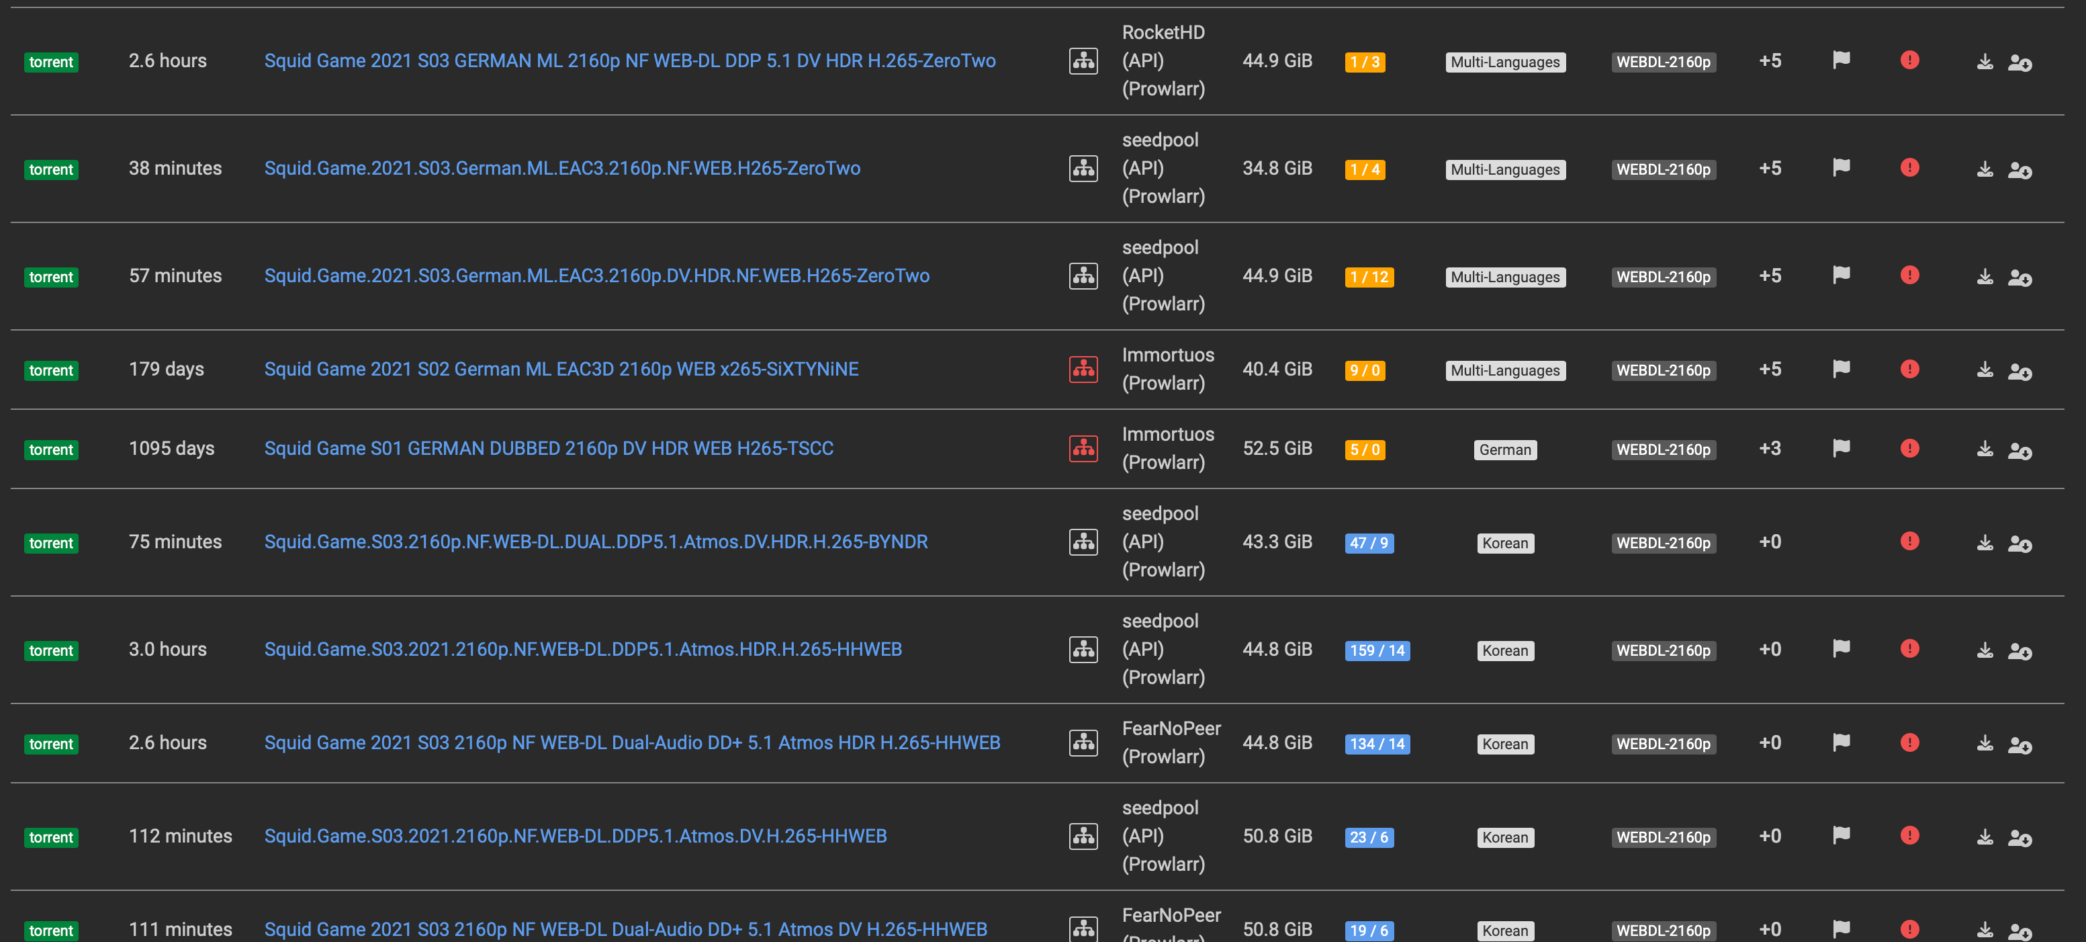Viewport: 2086px width, 942px height.
Task: Open Squid Game S01 GERMAN DUBBED TSCC link
Action: 548,449
